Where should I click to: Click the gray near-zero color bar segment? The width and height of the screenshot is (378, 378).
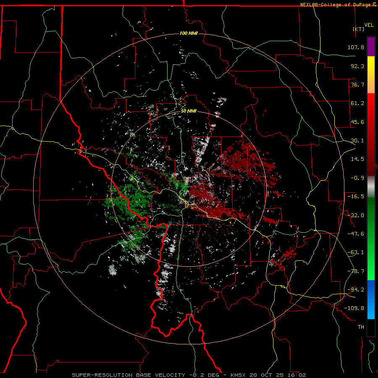pyautogui.click(x=371, y=186)
